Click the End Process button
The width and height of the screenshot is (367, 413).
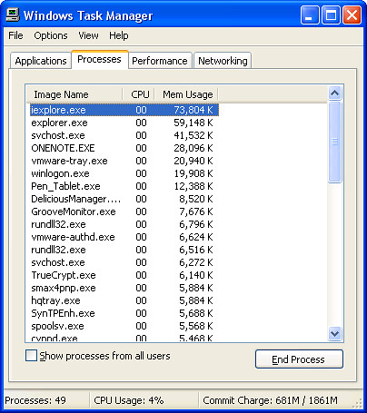(x=299, y=359)
